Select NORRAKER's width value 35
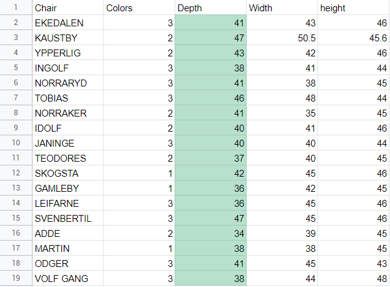Viewport: 390px width, 287px height. pyautogui.click(x=282, y=113)
